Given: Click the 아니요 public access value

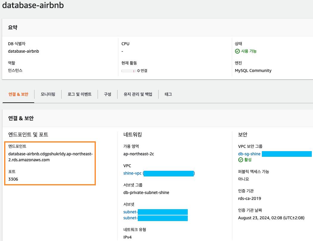Looking at the screenshot, I should click(x=244, y=179).
